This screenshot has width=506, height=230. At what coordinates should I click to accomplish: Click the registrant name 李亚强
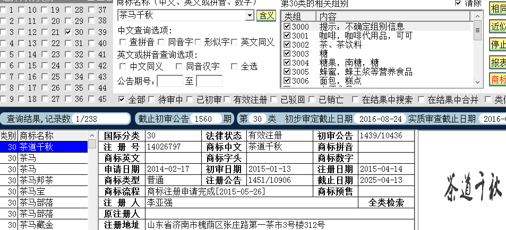click(x=160, y=202)
